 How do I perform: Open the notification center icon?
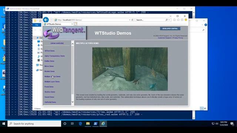coord(232,124)
